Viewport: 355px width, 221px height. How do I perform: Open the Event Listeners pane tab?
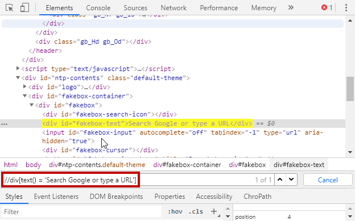point(56,197)
